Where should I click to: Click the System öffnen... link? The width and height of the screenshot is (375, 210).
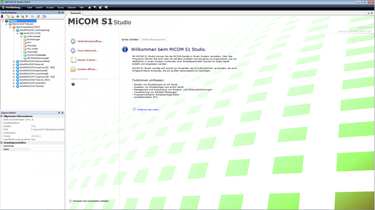tap(87, 69)
